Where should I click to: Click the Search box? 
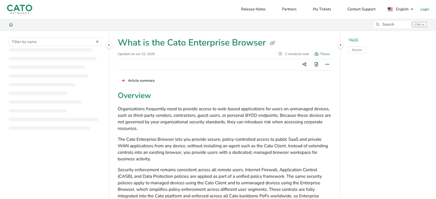coord(401,24)
